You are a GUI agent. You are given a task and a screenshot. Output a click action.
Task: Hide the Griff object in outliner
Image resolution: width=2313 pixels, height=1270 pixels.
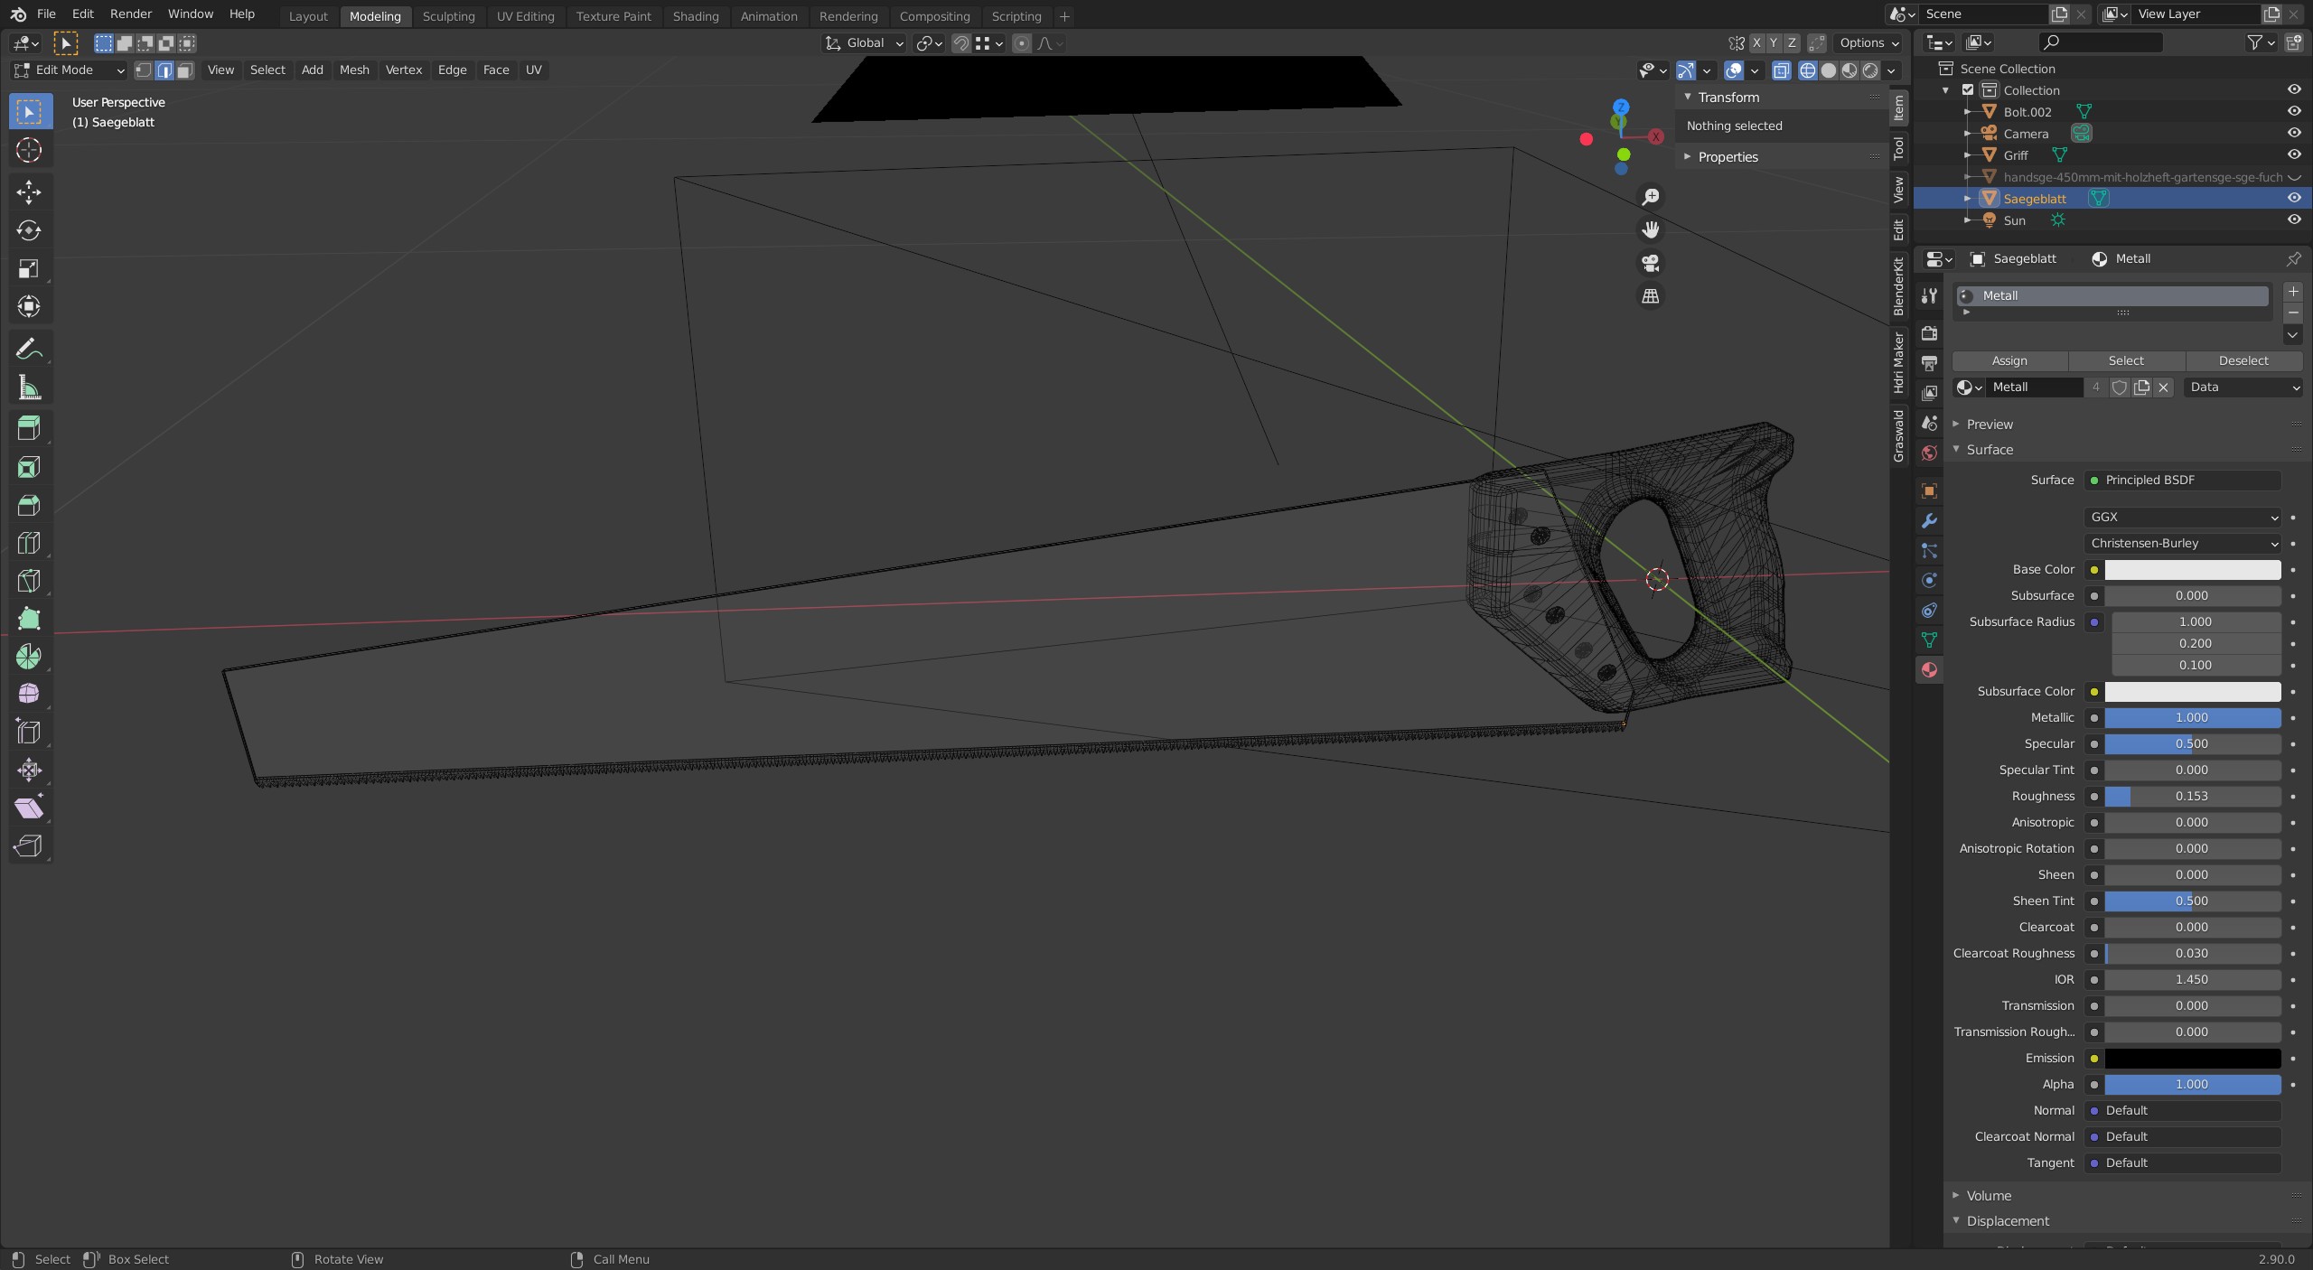[x=2293, y=155]
